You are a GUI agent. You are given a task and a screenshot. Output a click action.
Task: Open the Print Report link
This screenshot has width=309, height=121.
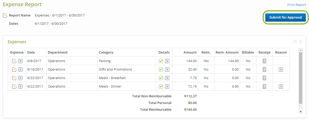(296, 5)
